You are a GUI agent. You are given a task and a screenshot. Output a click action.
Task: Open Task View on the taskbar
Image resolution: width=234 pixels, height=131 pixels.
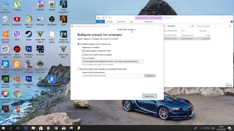[x=18, y=128]
